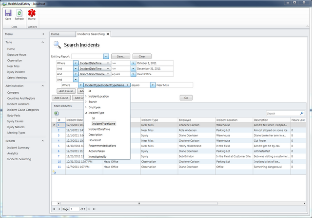Expand the Branch tree node
The height and width of the screenshot is (218, 312).
tap(86, 102)
